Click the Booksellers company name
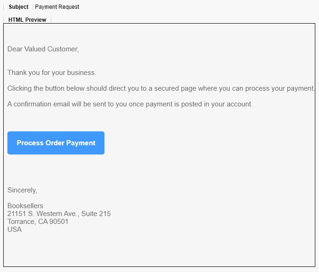This screenshot has height=272, width=319. [25, 206]
